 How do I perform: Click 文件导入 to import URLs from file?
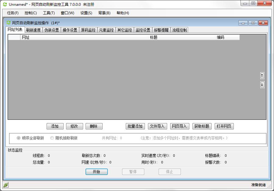[157, 126]
